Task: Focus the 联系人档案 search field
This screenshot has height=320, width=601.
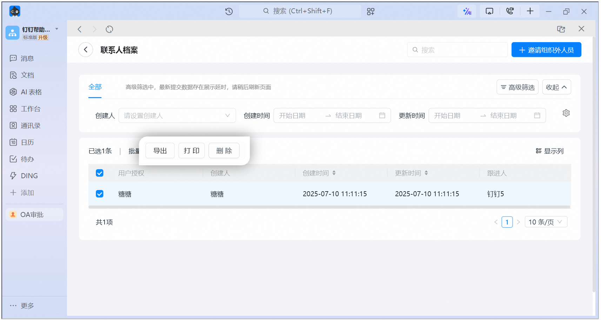Action: (457, 50)
